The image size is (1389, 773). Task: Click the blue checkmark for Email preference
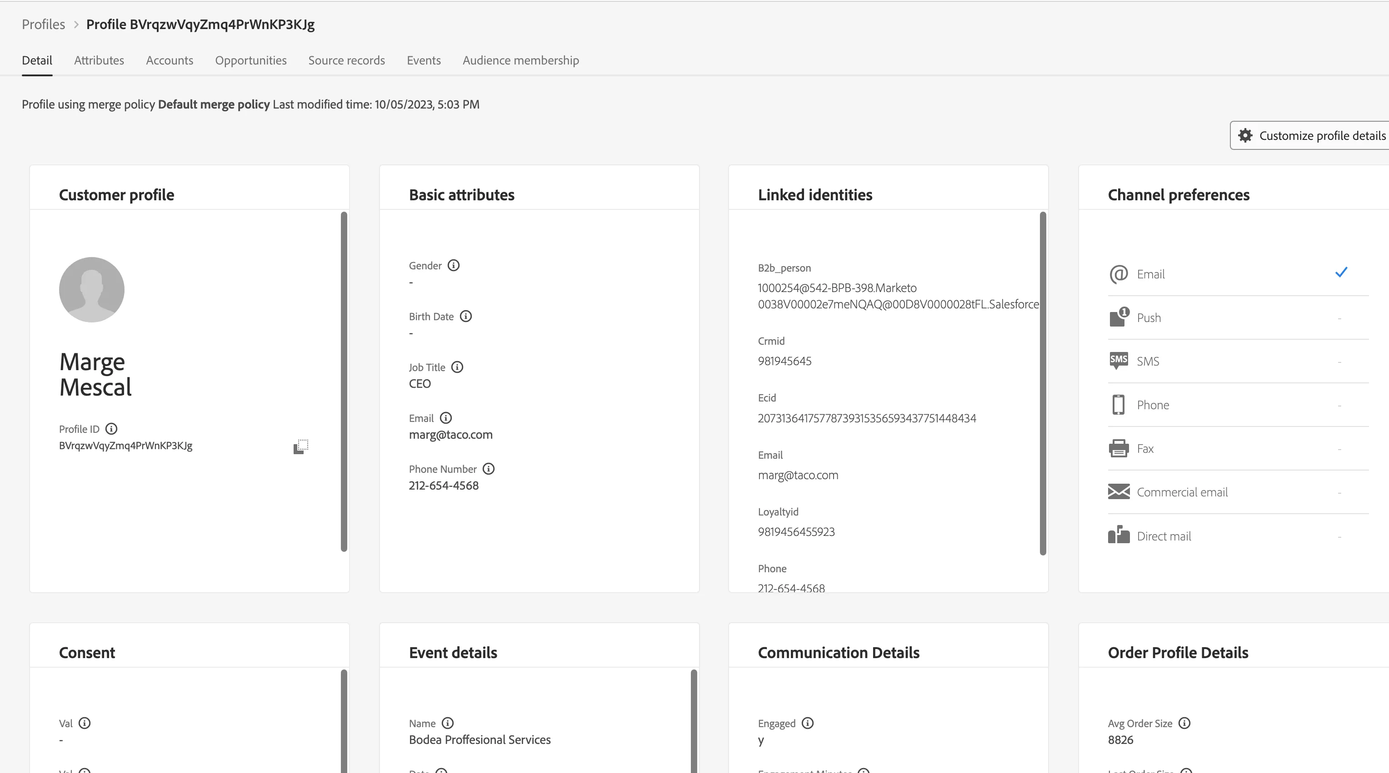click(1342, 273)
